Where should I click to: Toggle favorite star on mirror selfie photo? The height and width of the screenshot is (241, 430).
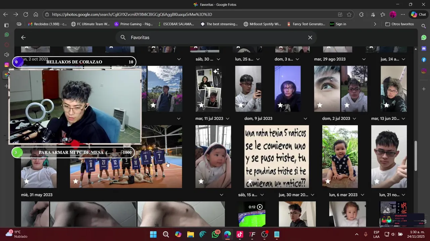[241, 105]
